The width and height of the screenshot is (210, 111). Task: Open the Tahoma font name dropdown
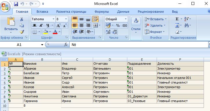pos(53,19)
